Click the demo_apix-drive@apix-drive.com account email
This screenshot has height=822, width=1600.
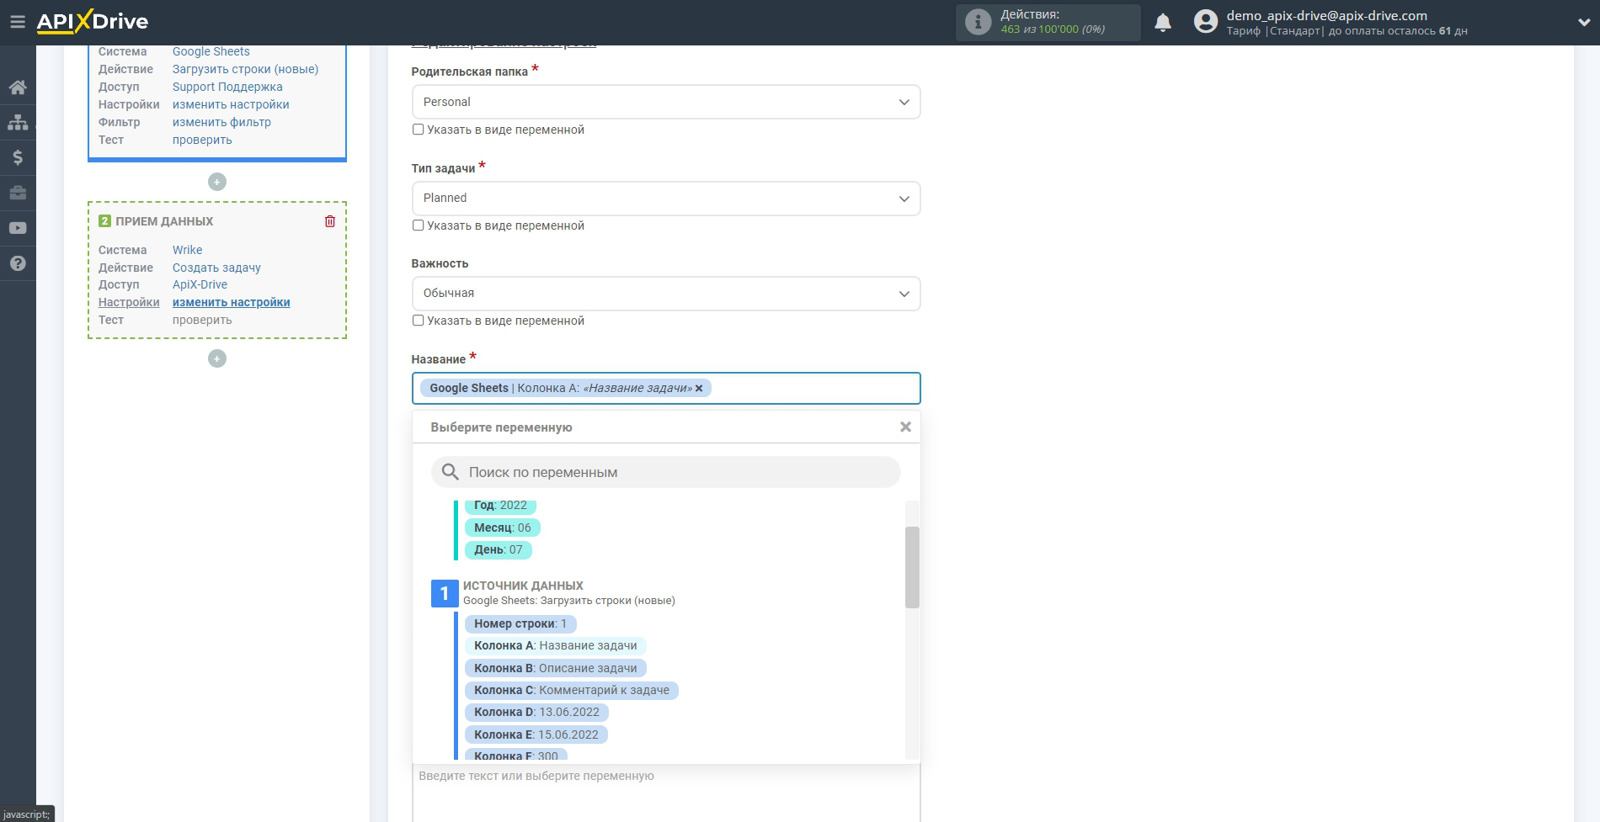tap(1326, 15)
